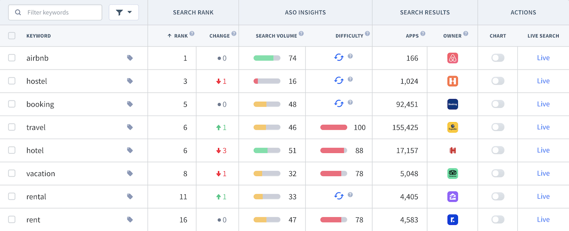Click help icon next to Apps header
The image size is (569, 231).
(422, 34)
